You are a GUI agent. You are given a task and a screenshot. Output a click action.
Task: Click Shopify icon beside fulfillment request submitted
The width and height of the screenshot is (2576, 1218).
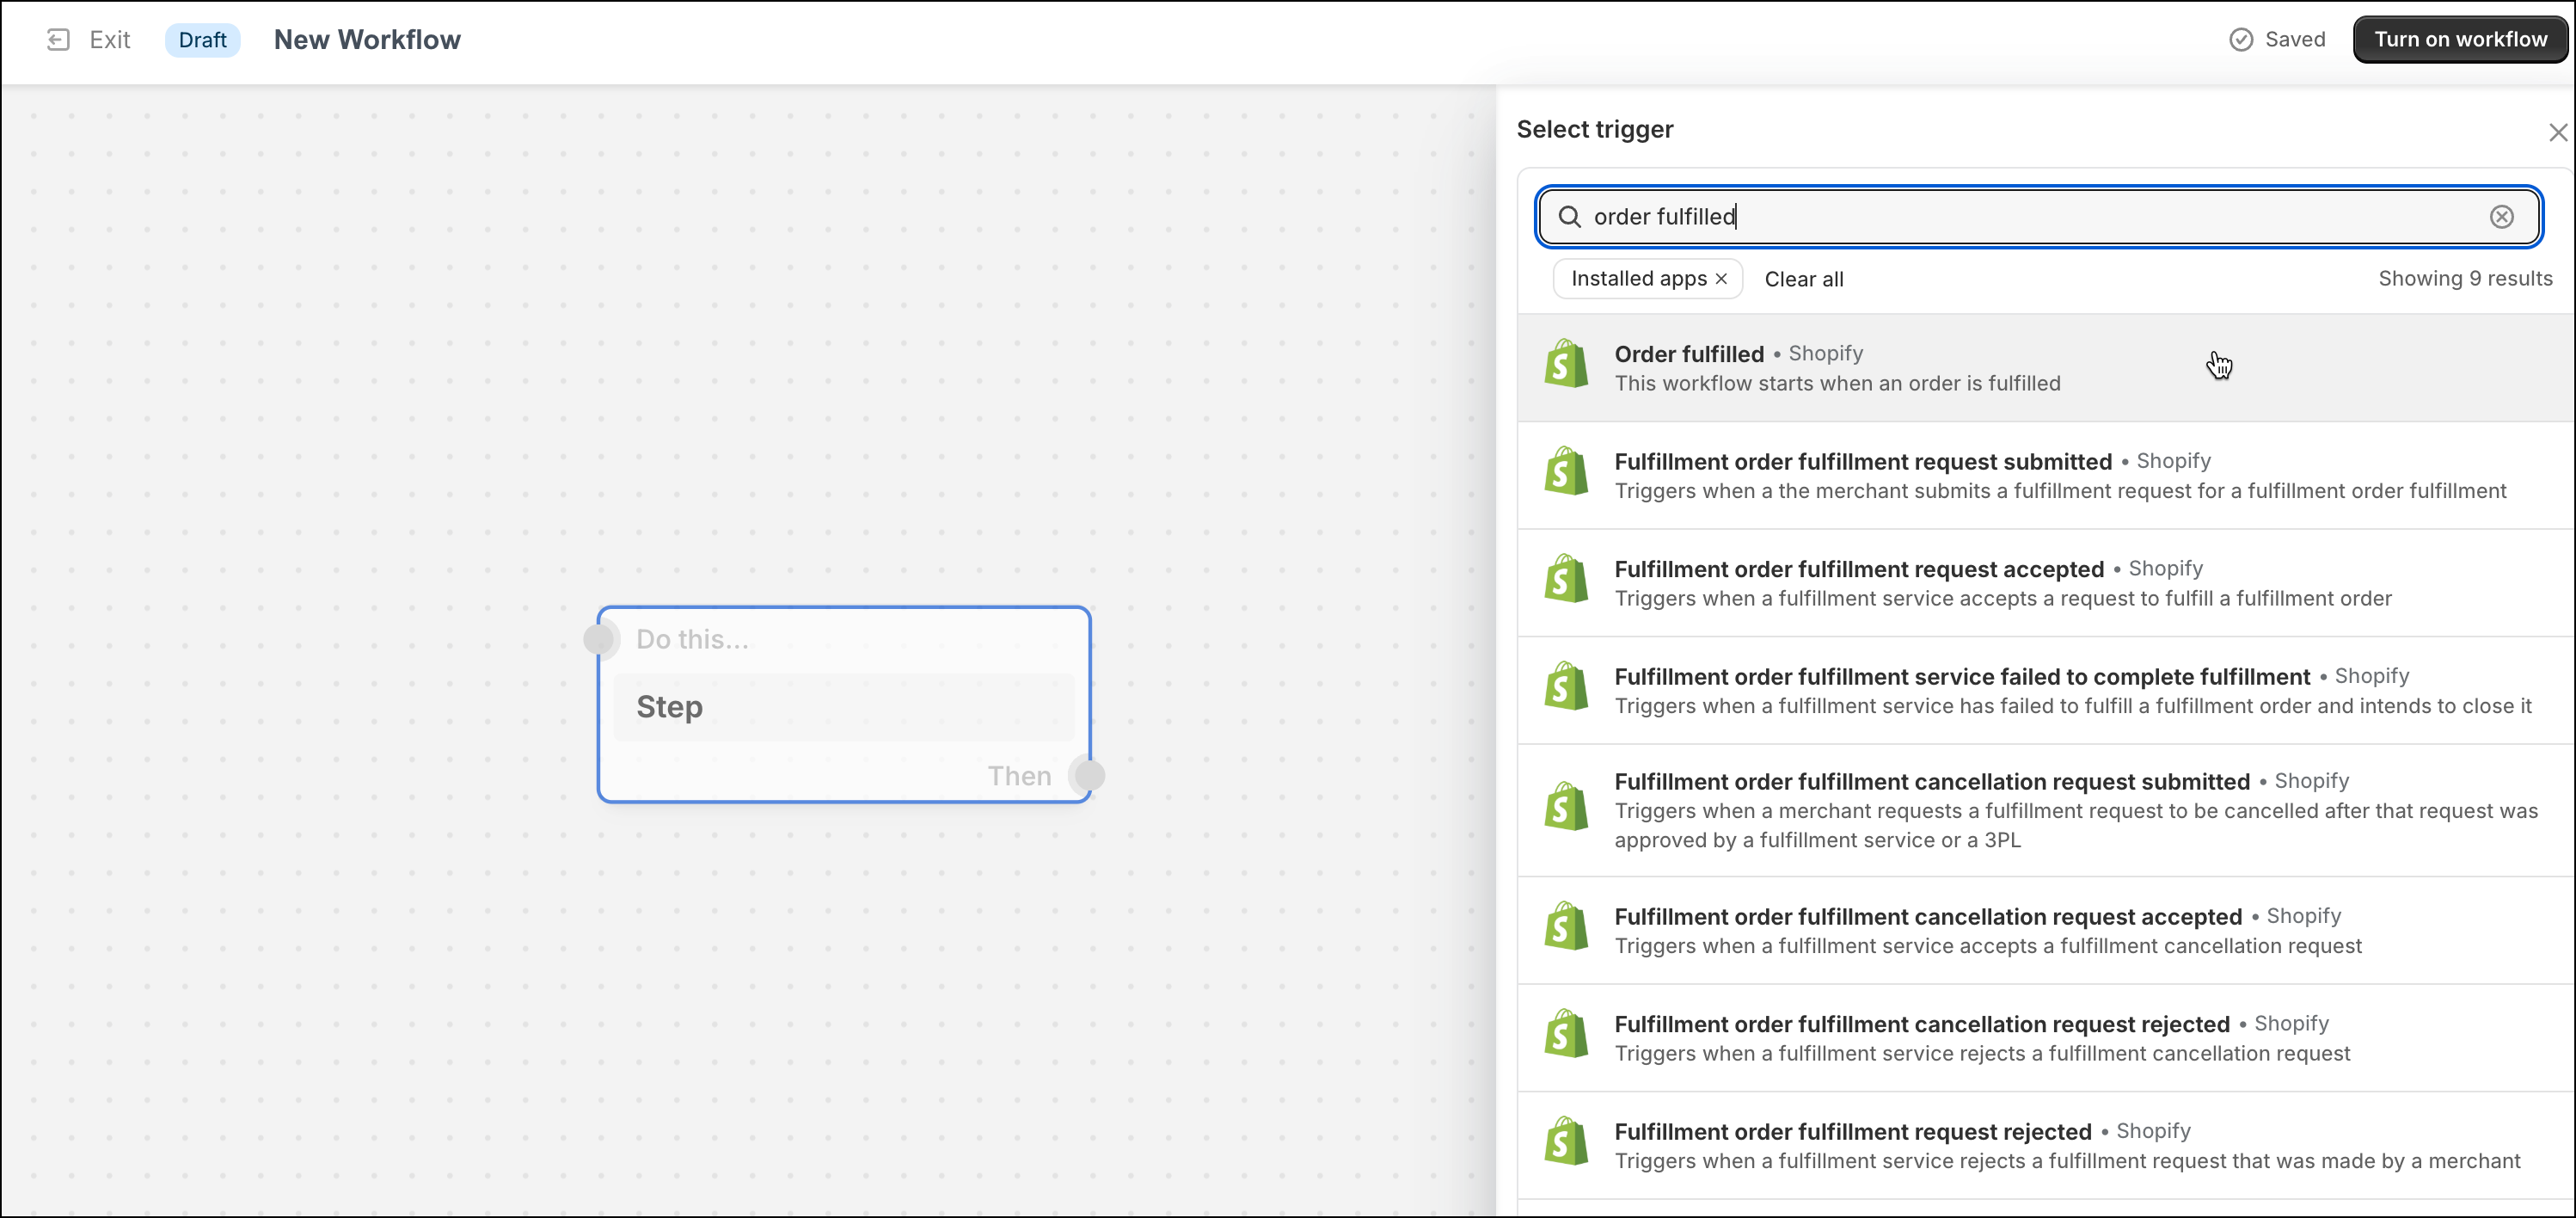[x=1566, y=471]
